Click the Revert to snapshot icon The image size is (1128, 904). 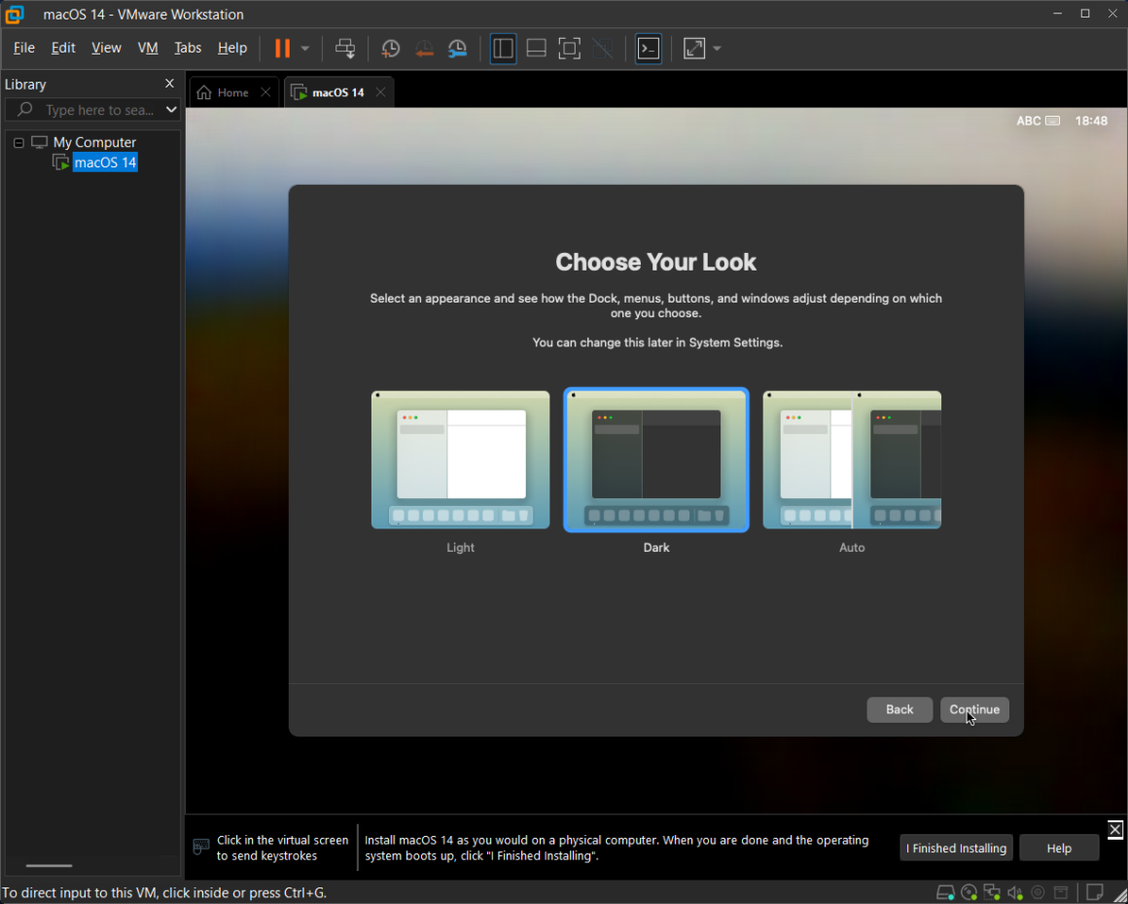424,49
